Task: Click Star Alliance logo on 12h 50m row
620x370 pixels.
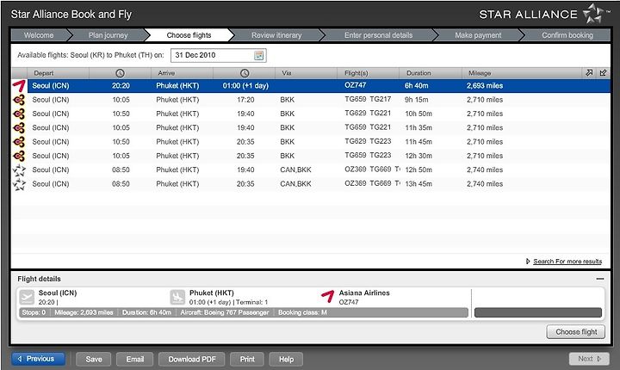Action: [19, 170]
